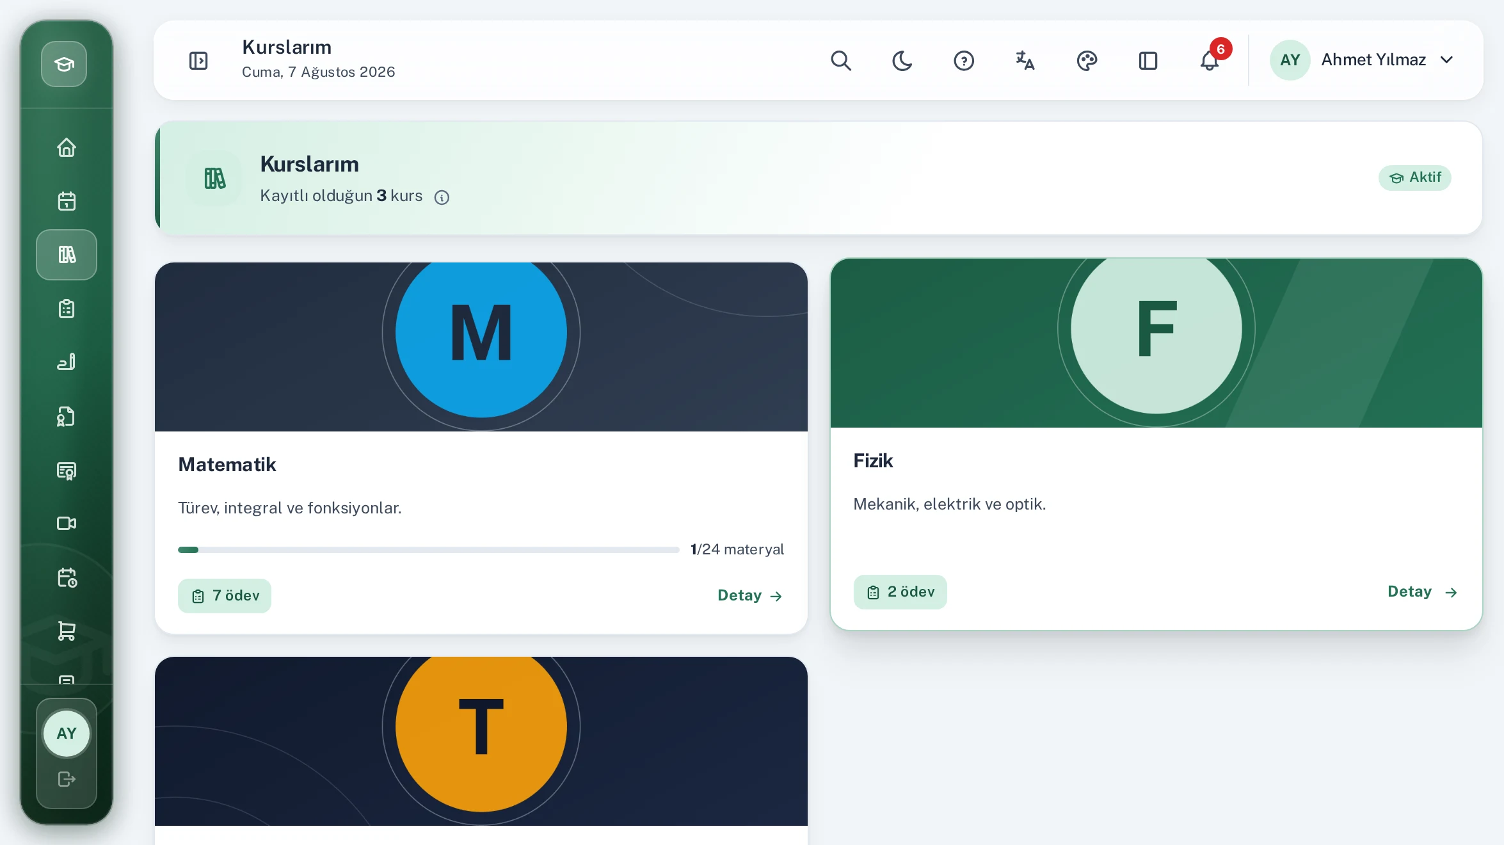Open Detay link on Fizik card
Viewport: 1504px width, 845px height.
(x=1423, y=592)
